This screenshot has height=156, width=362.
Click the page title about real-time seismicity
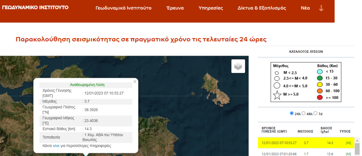(x=141, y=40)
